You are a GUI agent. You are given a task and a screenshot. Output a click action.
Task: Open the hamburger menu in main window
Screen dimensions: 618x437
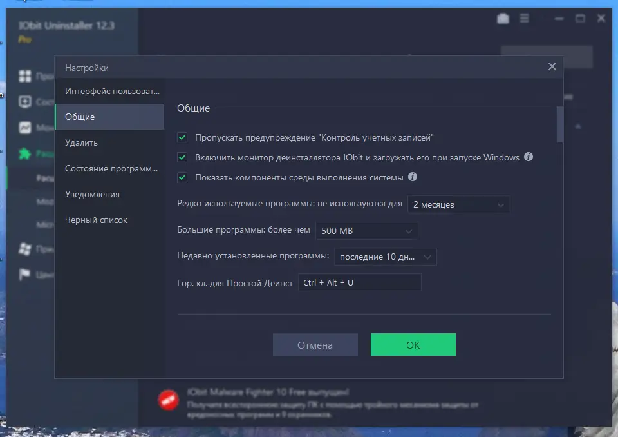pos(524,18)
